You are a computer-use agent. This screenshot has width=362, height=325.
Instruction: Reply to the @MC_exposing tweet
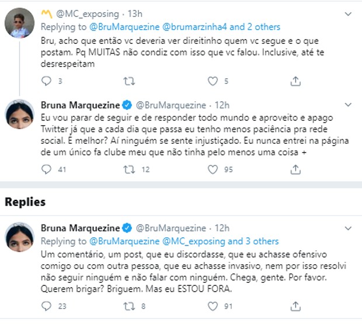click(46, 81)
